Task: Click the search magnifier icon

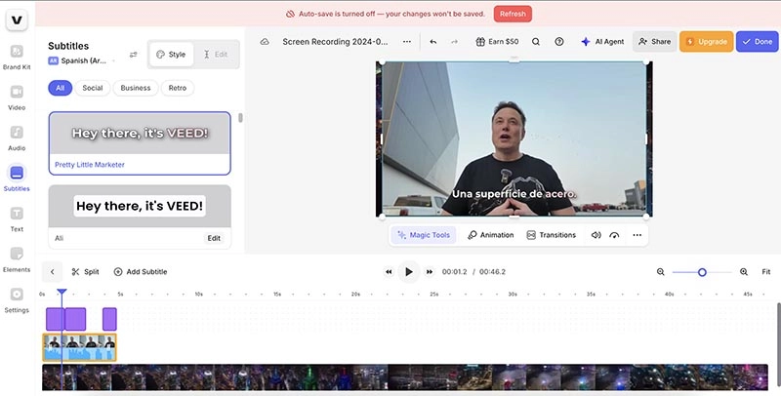Action: 535,42
